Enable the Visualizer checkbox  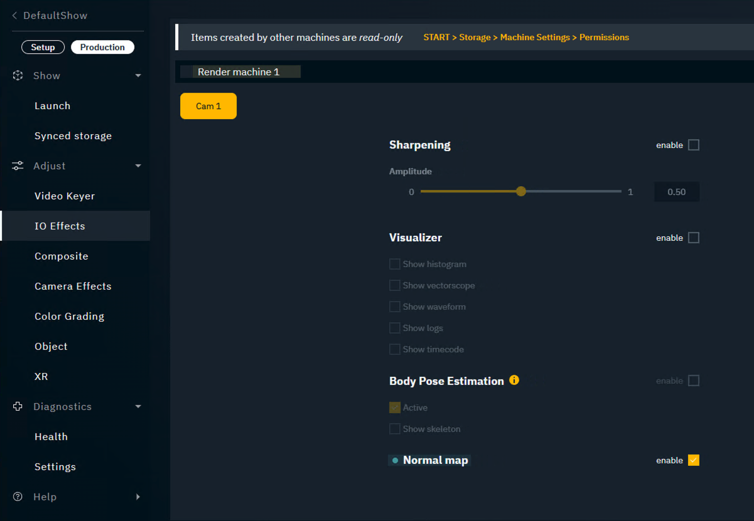694,238
